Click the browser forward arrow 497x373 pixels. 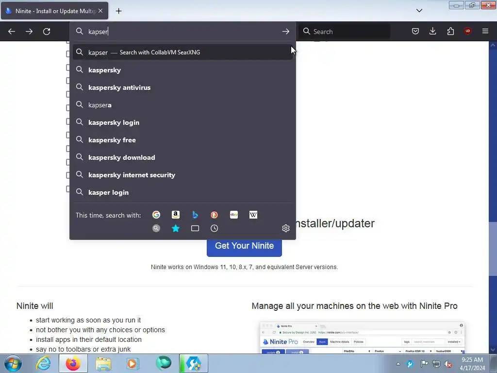(29, 32)
